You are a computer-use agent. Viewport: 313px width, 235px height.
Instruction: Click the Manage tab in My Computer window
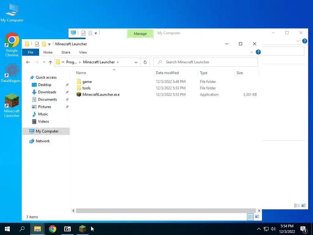click(x=140, y=34)
